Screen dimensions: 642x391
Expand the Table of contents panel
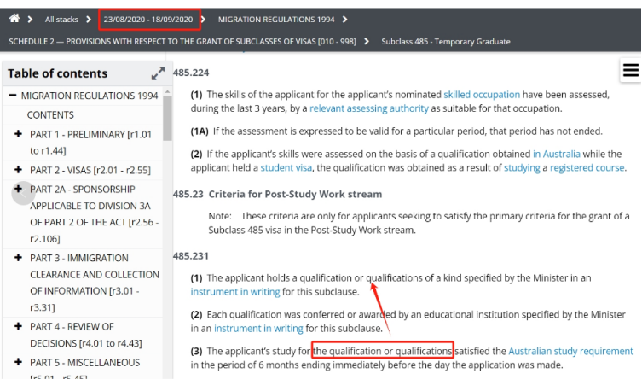pos(158,74)
